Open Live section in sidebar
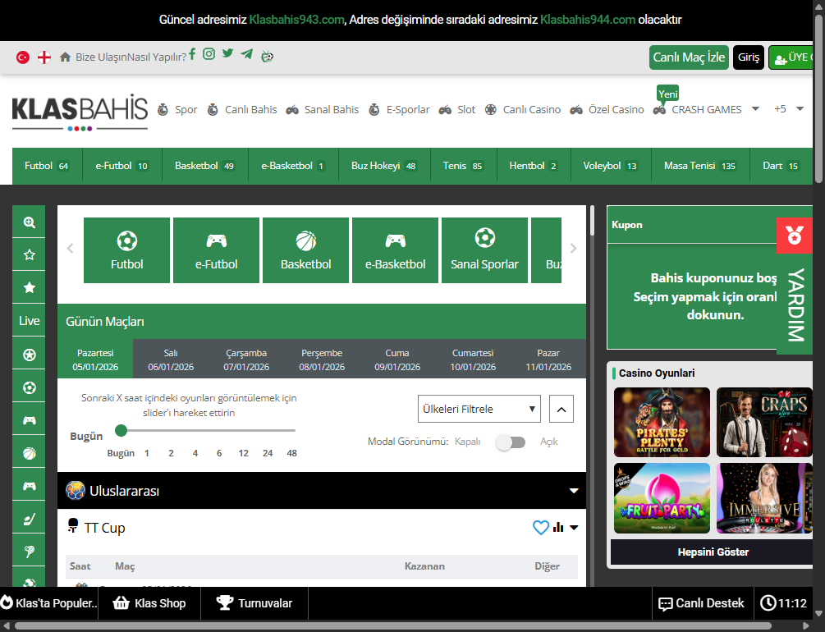Screen dimensions: 825x632 [30, 320]
